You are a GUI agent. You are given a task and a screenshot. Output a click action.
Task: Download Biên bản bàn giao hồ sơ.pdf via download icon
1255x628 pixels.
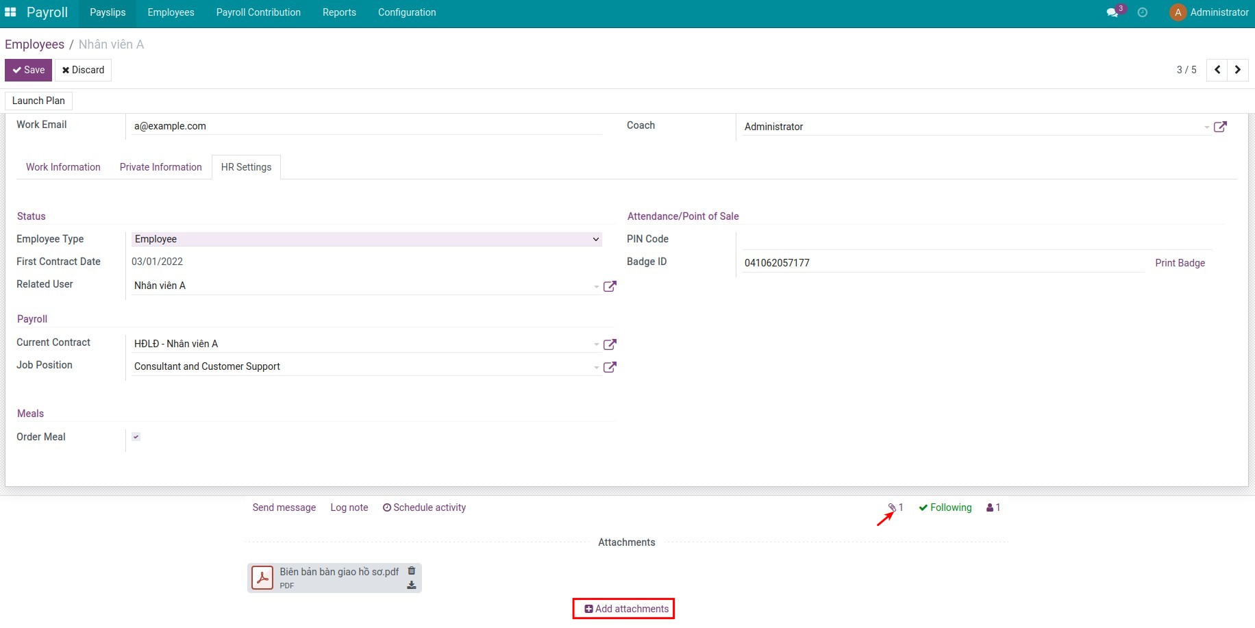[x=411, y=585]
